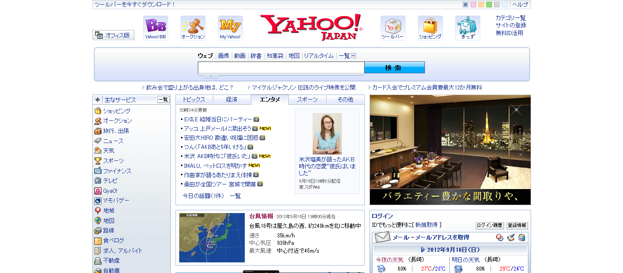The width and height of the screenshot is (623, 273).
Task: Select the dark blue theme swatch
Action: [466, 5]
